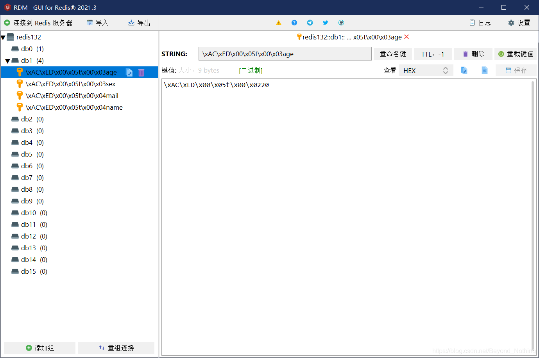The height and width of the screenshot is (358, 539).
Task: Click the '9 bytes' size text
Action: 209,70
